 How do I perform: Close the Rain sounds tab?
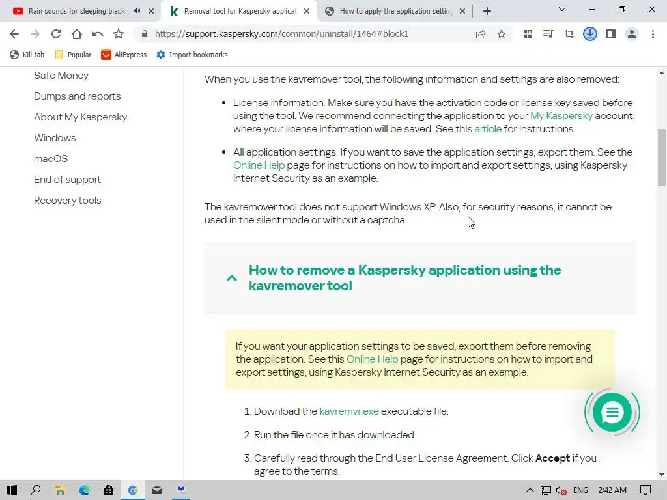pyautogui.click(x=151, y=11)
